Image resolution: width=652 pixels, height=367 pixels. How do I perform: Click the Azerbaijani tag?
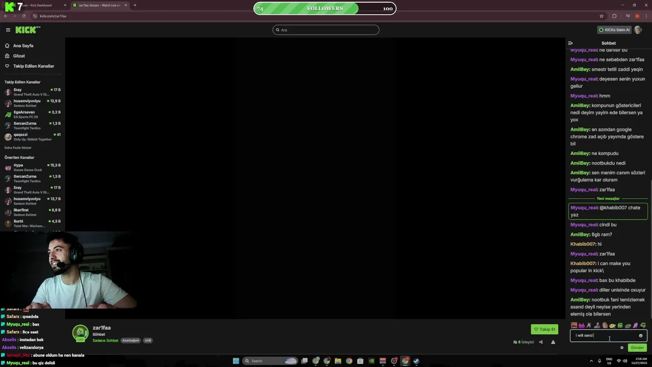[x=130, y=340]
